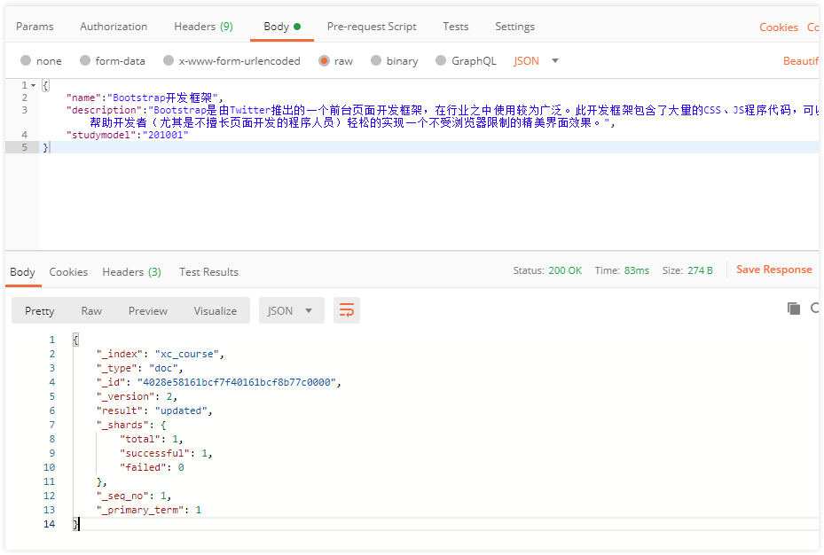The height and width of the screenshot is (555, 824).
Task: Click the "failed" key in shards
Action: coord(143,467)
